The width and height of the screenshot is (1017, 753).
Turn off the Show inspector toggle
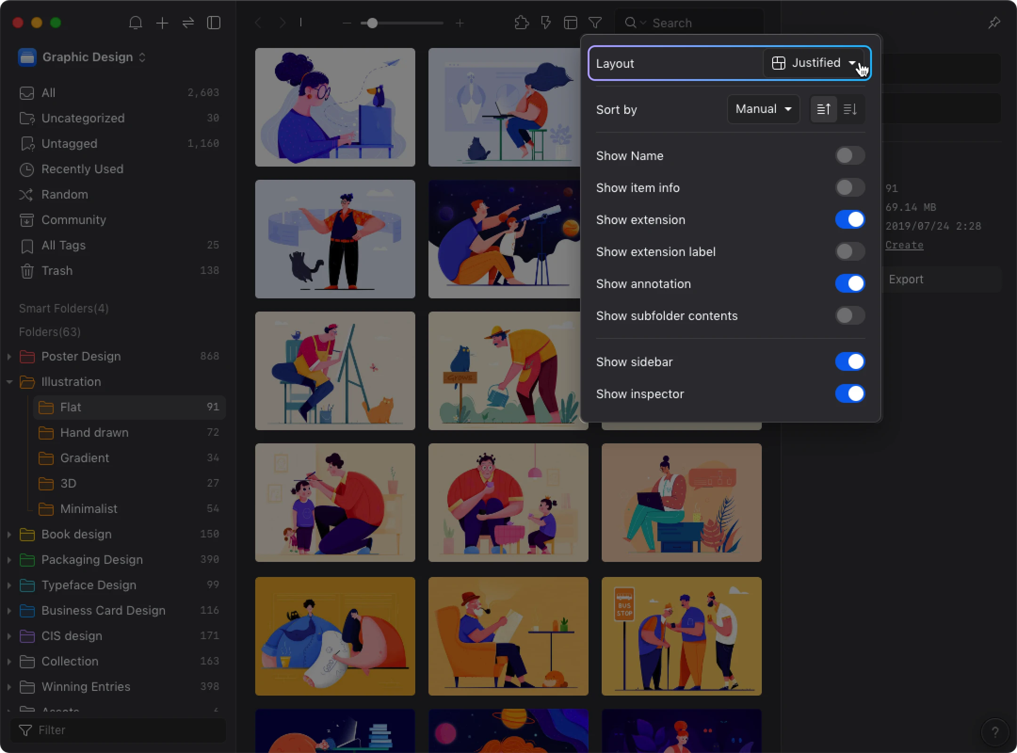(x=850, y=394)
